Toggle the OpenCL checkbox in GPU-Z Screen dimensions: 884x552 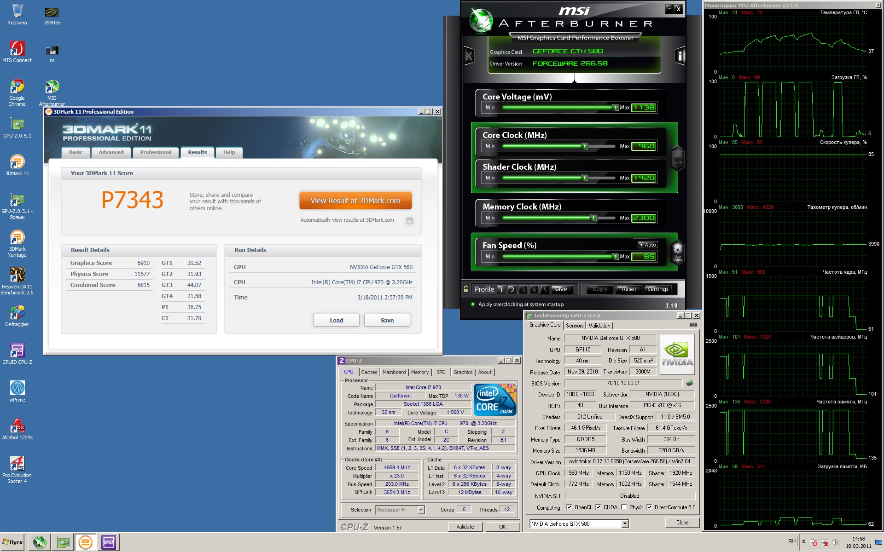[569, 507]
